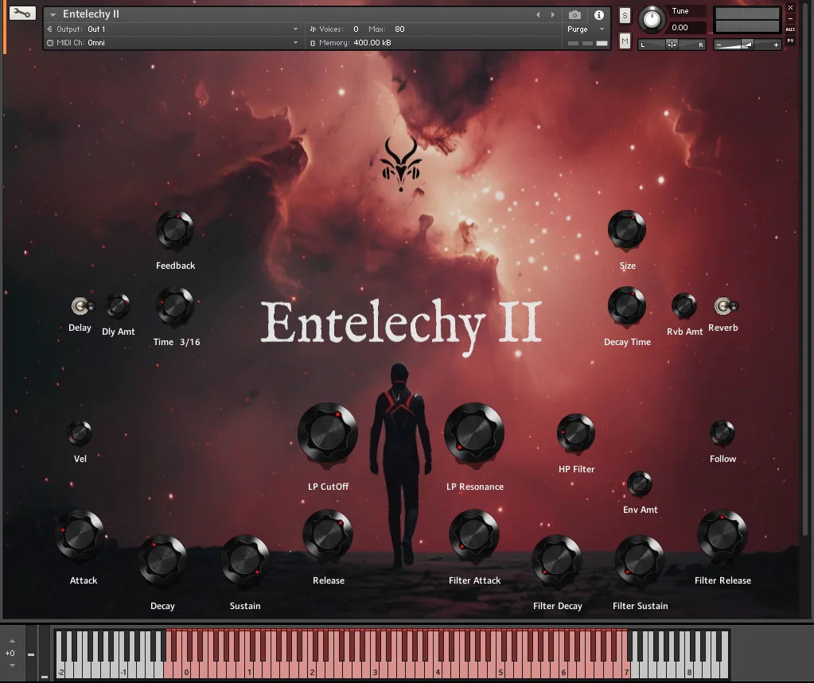Solo Entelechy II with the S button
Image resolution: width=814 pixels, height=683 pixels.
pos(625,15)
